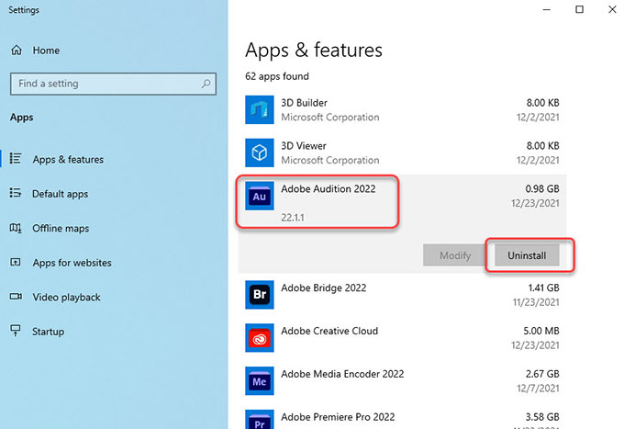The image size is (624, 429).
Task: Click the 3.58 GB size of Premiere Pro
Action: click(x=542, y=417)
